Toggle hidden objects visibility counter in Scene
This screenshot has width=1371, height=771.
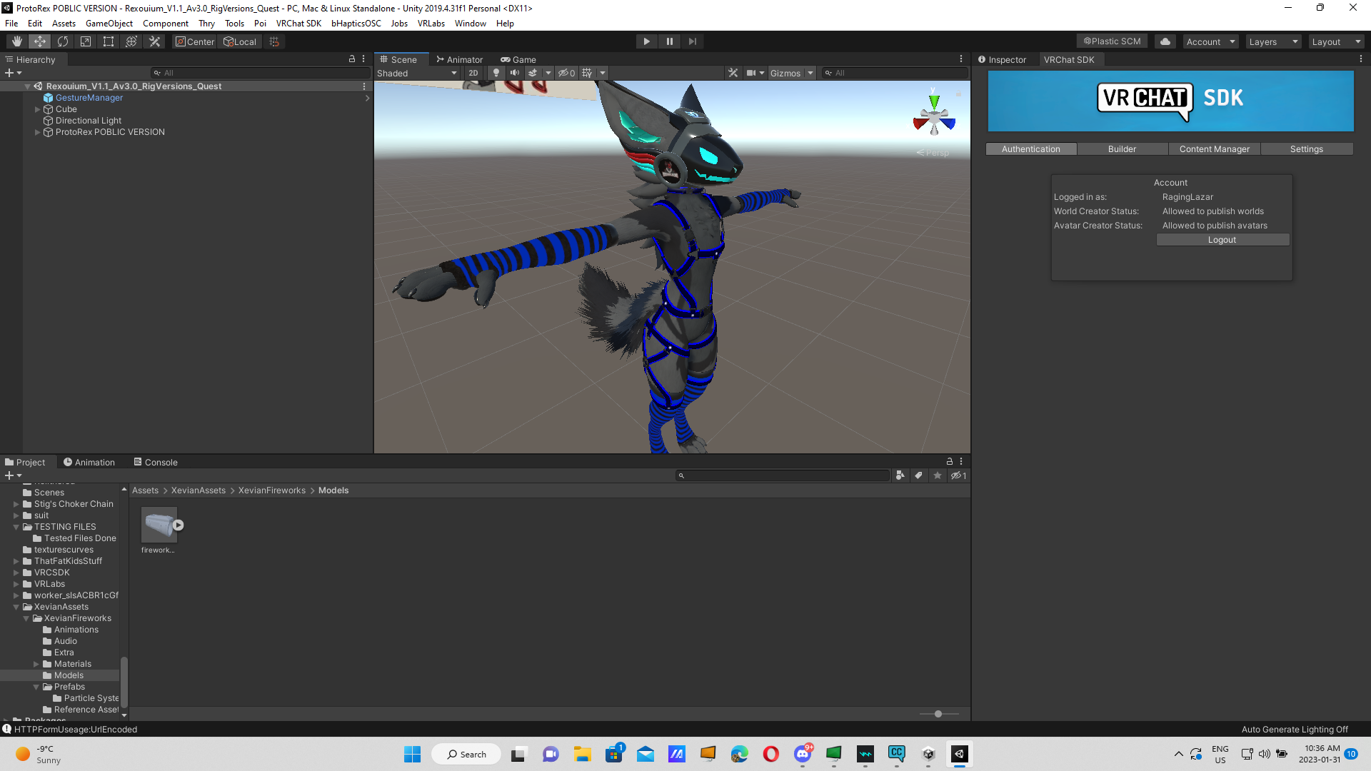[566, 73]
